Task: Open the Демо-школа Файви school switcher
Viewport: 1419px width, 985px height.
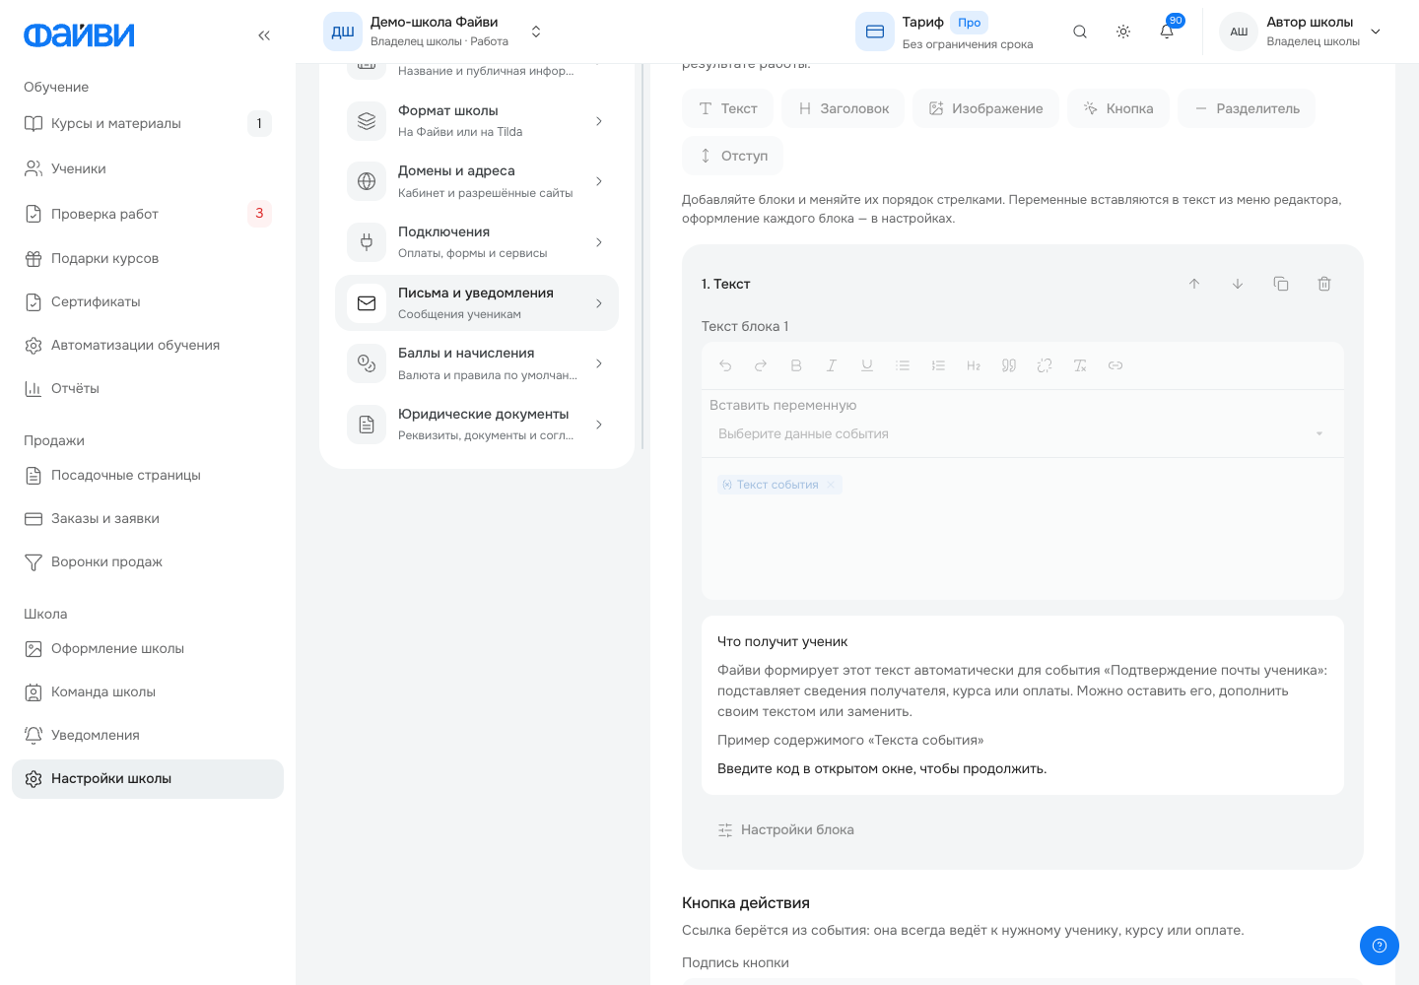Action: click(x=434, y=32)
